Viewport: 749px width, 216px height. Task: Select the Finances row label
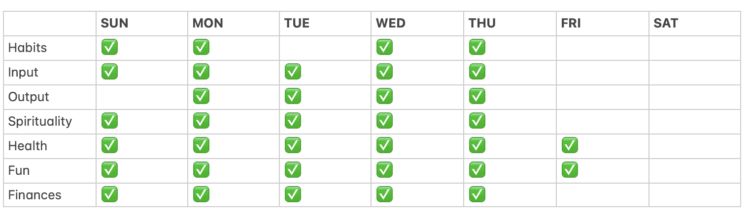[34, 195]
